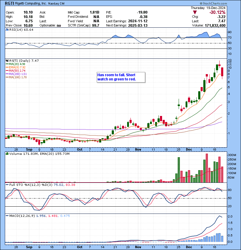This screenshot has height=250, width=241.
Task: Click the RSI panel legend icon
Action: pos(7,30)
